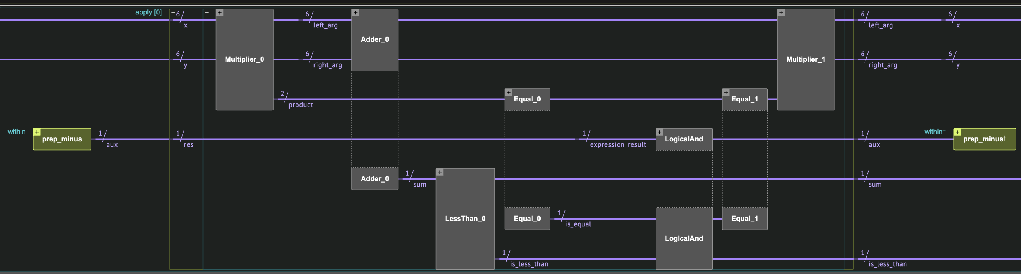The height and width of the screenshot is (274, 1021).
Task: Collapse the apply [0] block with its minus icon
Action: 4,11
